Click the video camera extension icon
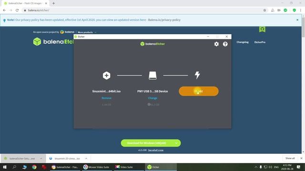Image resolution: width=305 pixels, height=171 pixels. [279, 10]
